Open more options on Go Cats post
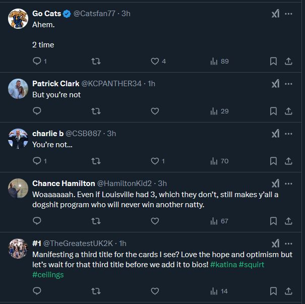The image size is (305, 304). (x=288, y=14)
